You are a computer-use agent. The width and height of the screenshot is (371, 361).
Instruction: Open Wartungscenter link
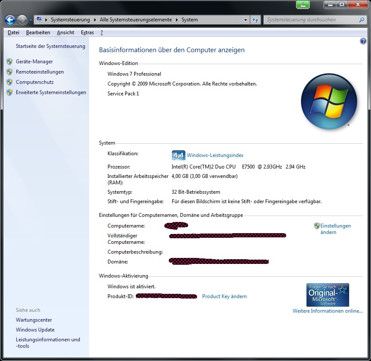[x=34, y=320]
